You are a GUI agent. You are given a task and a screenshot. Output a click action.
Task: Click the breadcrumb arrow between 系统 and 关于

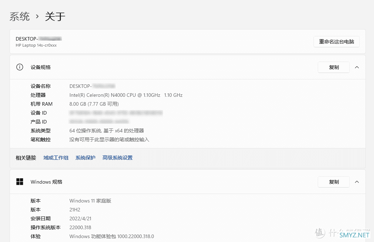point(37,16)
